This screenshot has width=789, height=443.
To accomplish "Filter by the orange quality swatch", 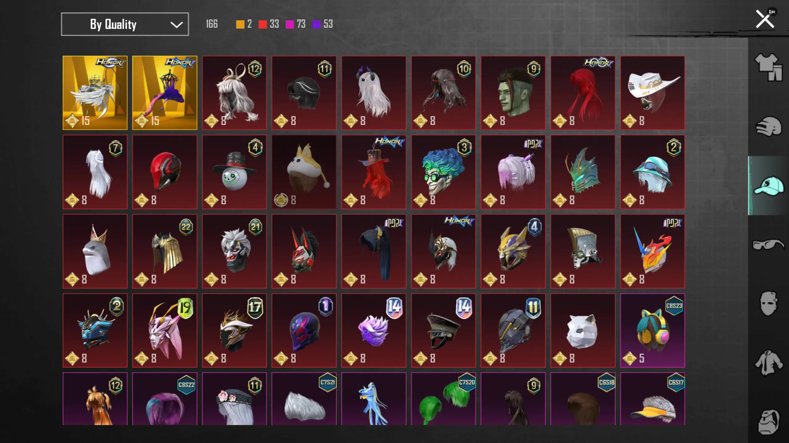I will point(240,24).
